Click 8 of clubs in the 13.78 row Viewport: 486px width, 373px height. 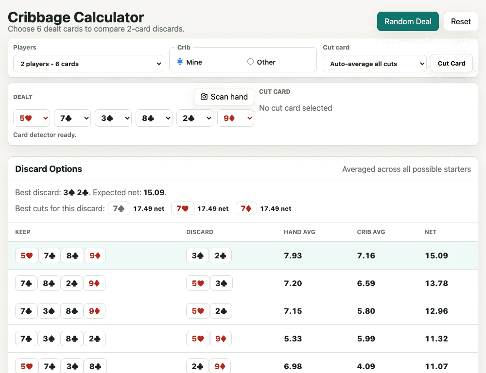tap(49, 283)
